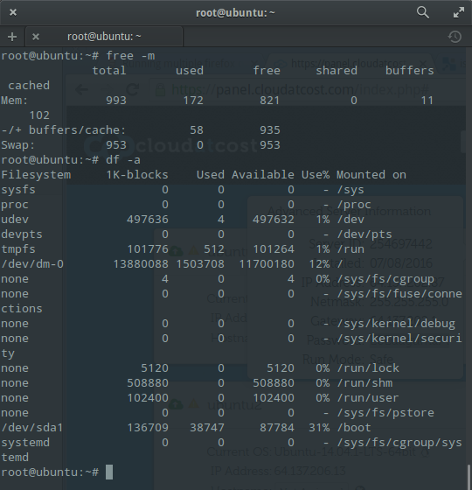Open the terminal search magnifier icon
Image resolution: width=472 pixels, height=490 pixels.
[x=423, y=12]
